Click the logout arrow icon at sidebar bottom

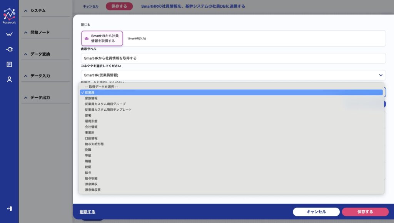[9, 209]
